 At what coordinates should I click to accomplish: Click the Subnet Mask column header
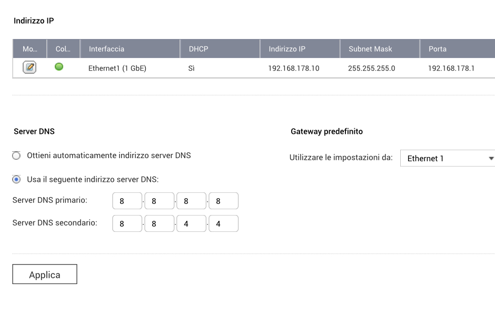pyautogui.click(x=380, y=49)
